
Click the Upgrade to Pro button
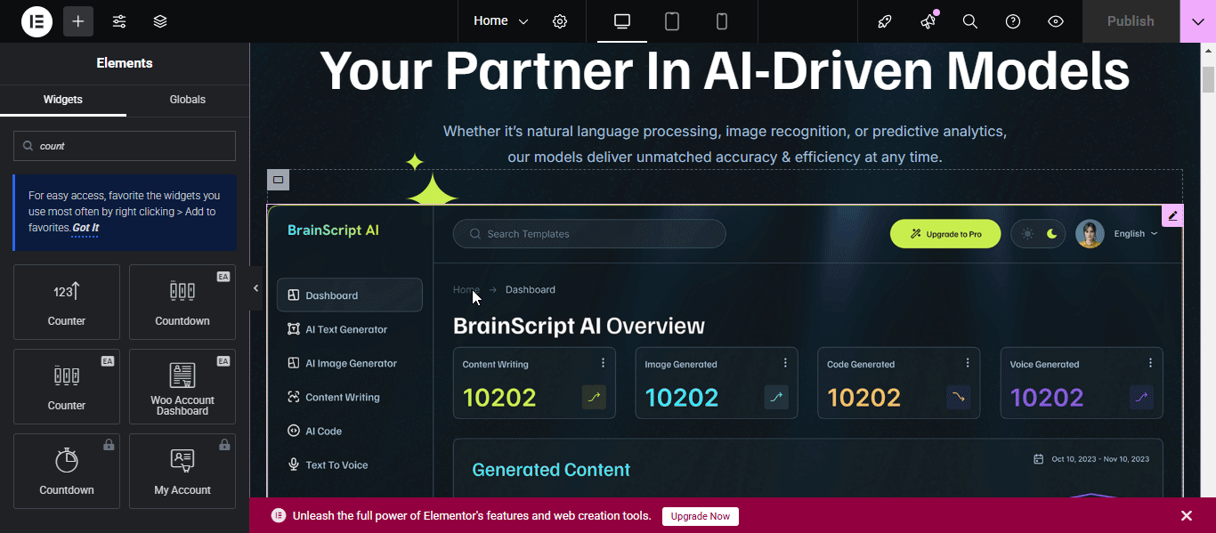[945, 234]
